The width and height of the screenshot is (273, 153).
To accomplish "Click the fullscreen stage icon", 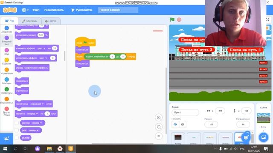I will (268, 20).
